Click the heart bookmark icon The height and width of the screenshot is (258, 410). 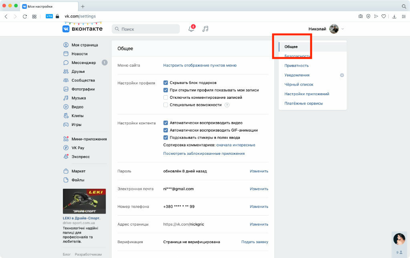click(x=384, y=16)
